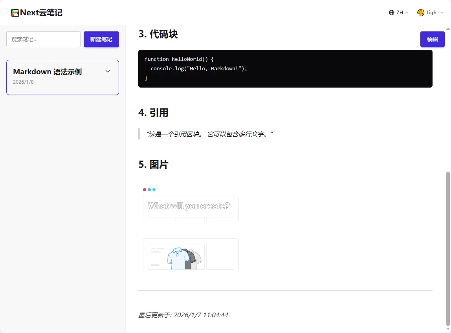This screenshot has height=333, width=451.
Task: Open the Light theme dropdown chevron
Action: (x=442, y=13)
